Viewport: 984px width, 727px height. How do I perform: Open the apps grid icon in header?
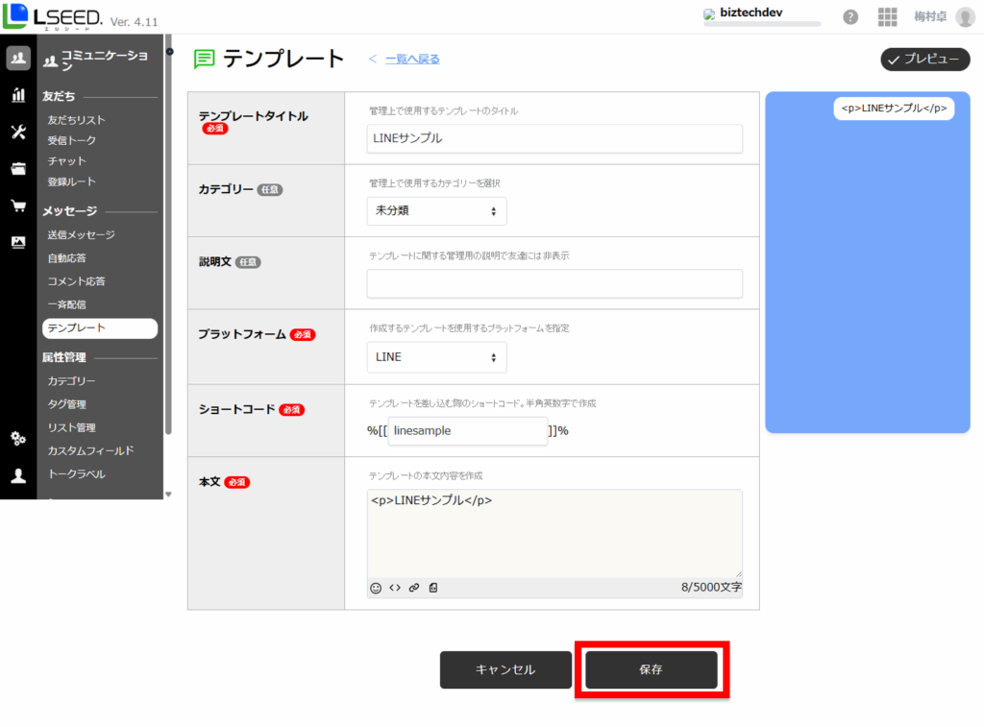pos(887,17)
